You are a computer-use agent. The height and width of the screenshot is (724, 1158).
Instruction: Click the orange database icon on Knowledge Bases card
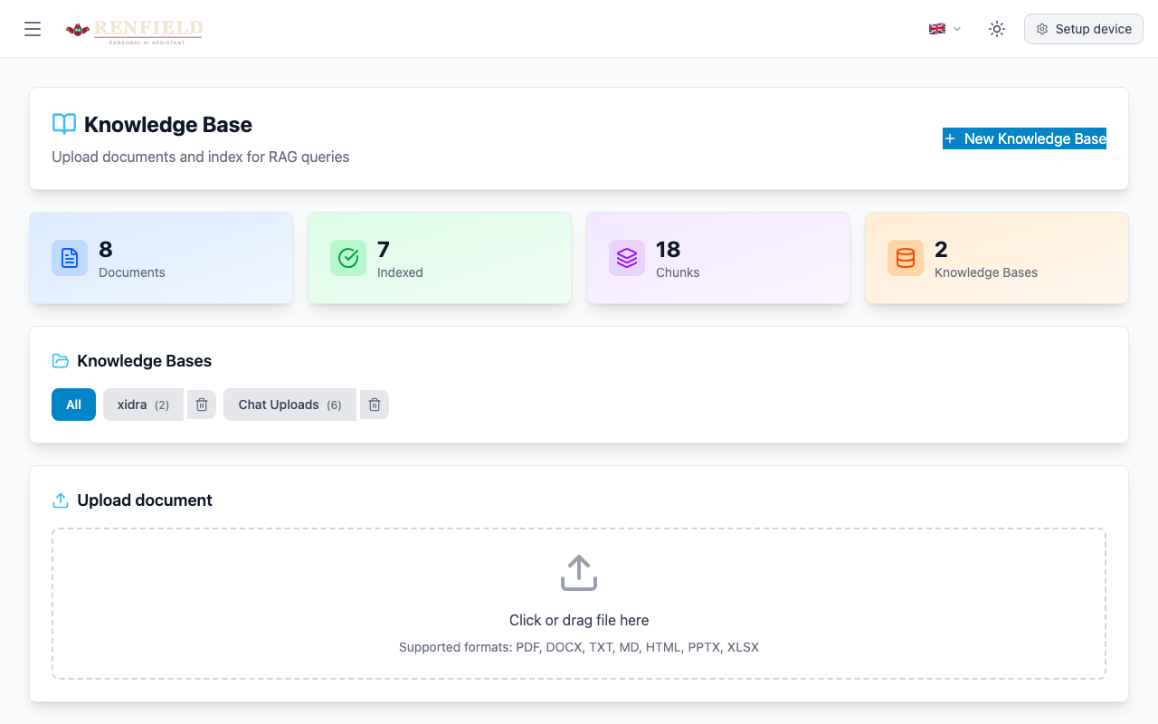[905, 258]
